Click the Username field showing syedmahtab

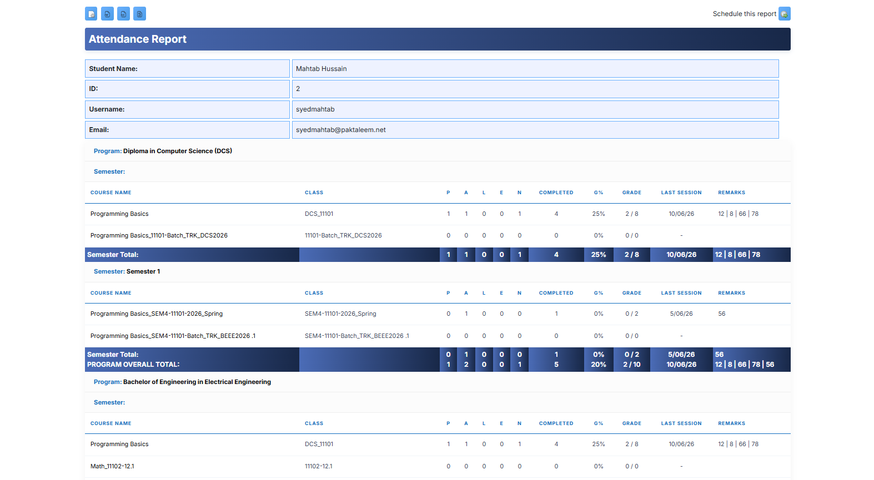click(535, 109)
